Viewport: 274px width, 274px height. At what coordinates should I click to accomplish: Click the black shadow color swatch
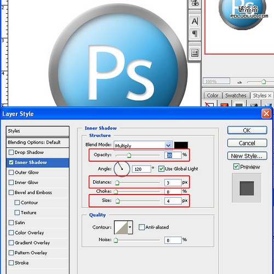coord(181,145)
